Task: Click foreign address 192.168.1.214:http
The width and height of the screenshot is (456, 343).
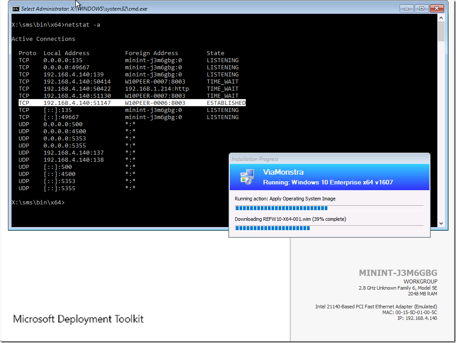Action: pyautogui.click(x=157, y=89)
